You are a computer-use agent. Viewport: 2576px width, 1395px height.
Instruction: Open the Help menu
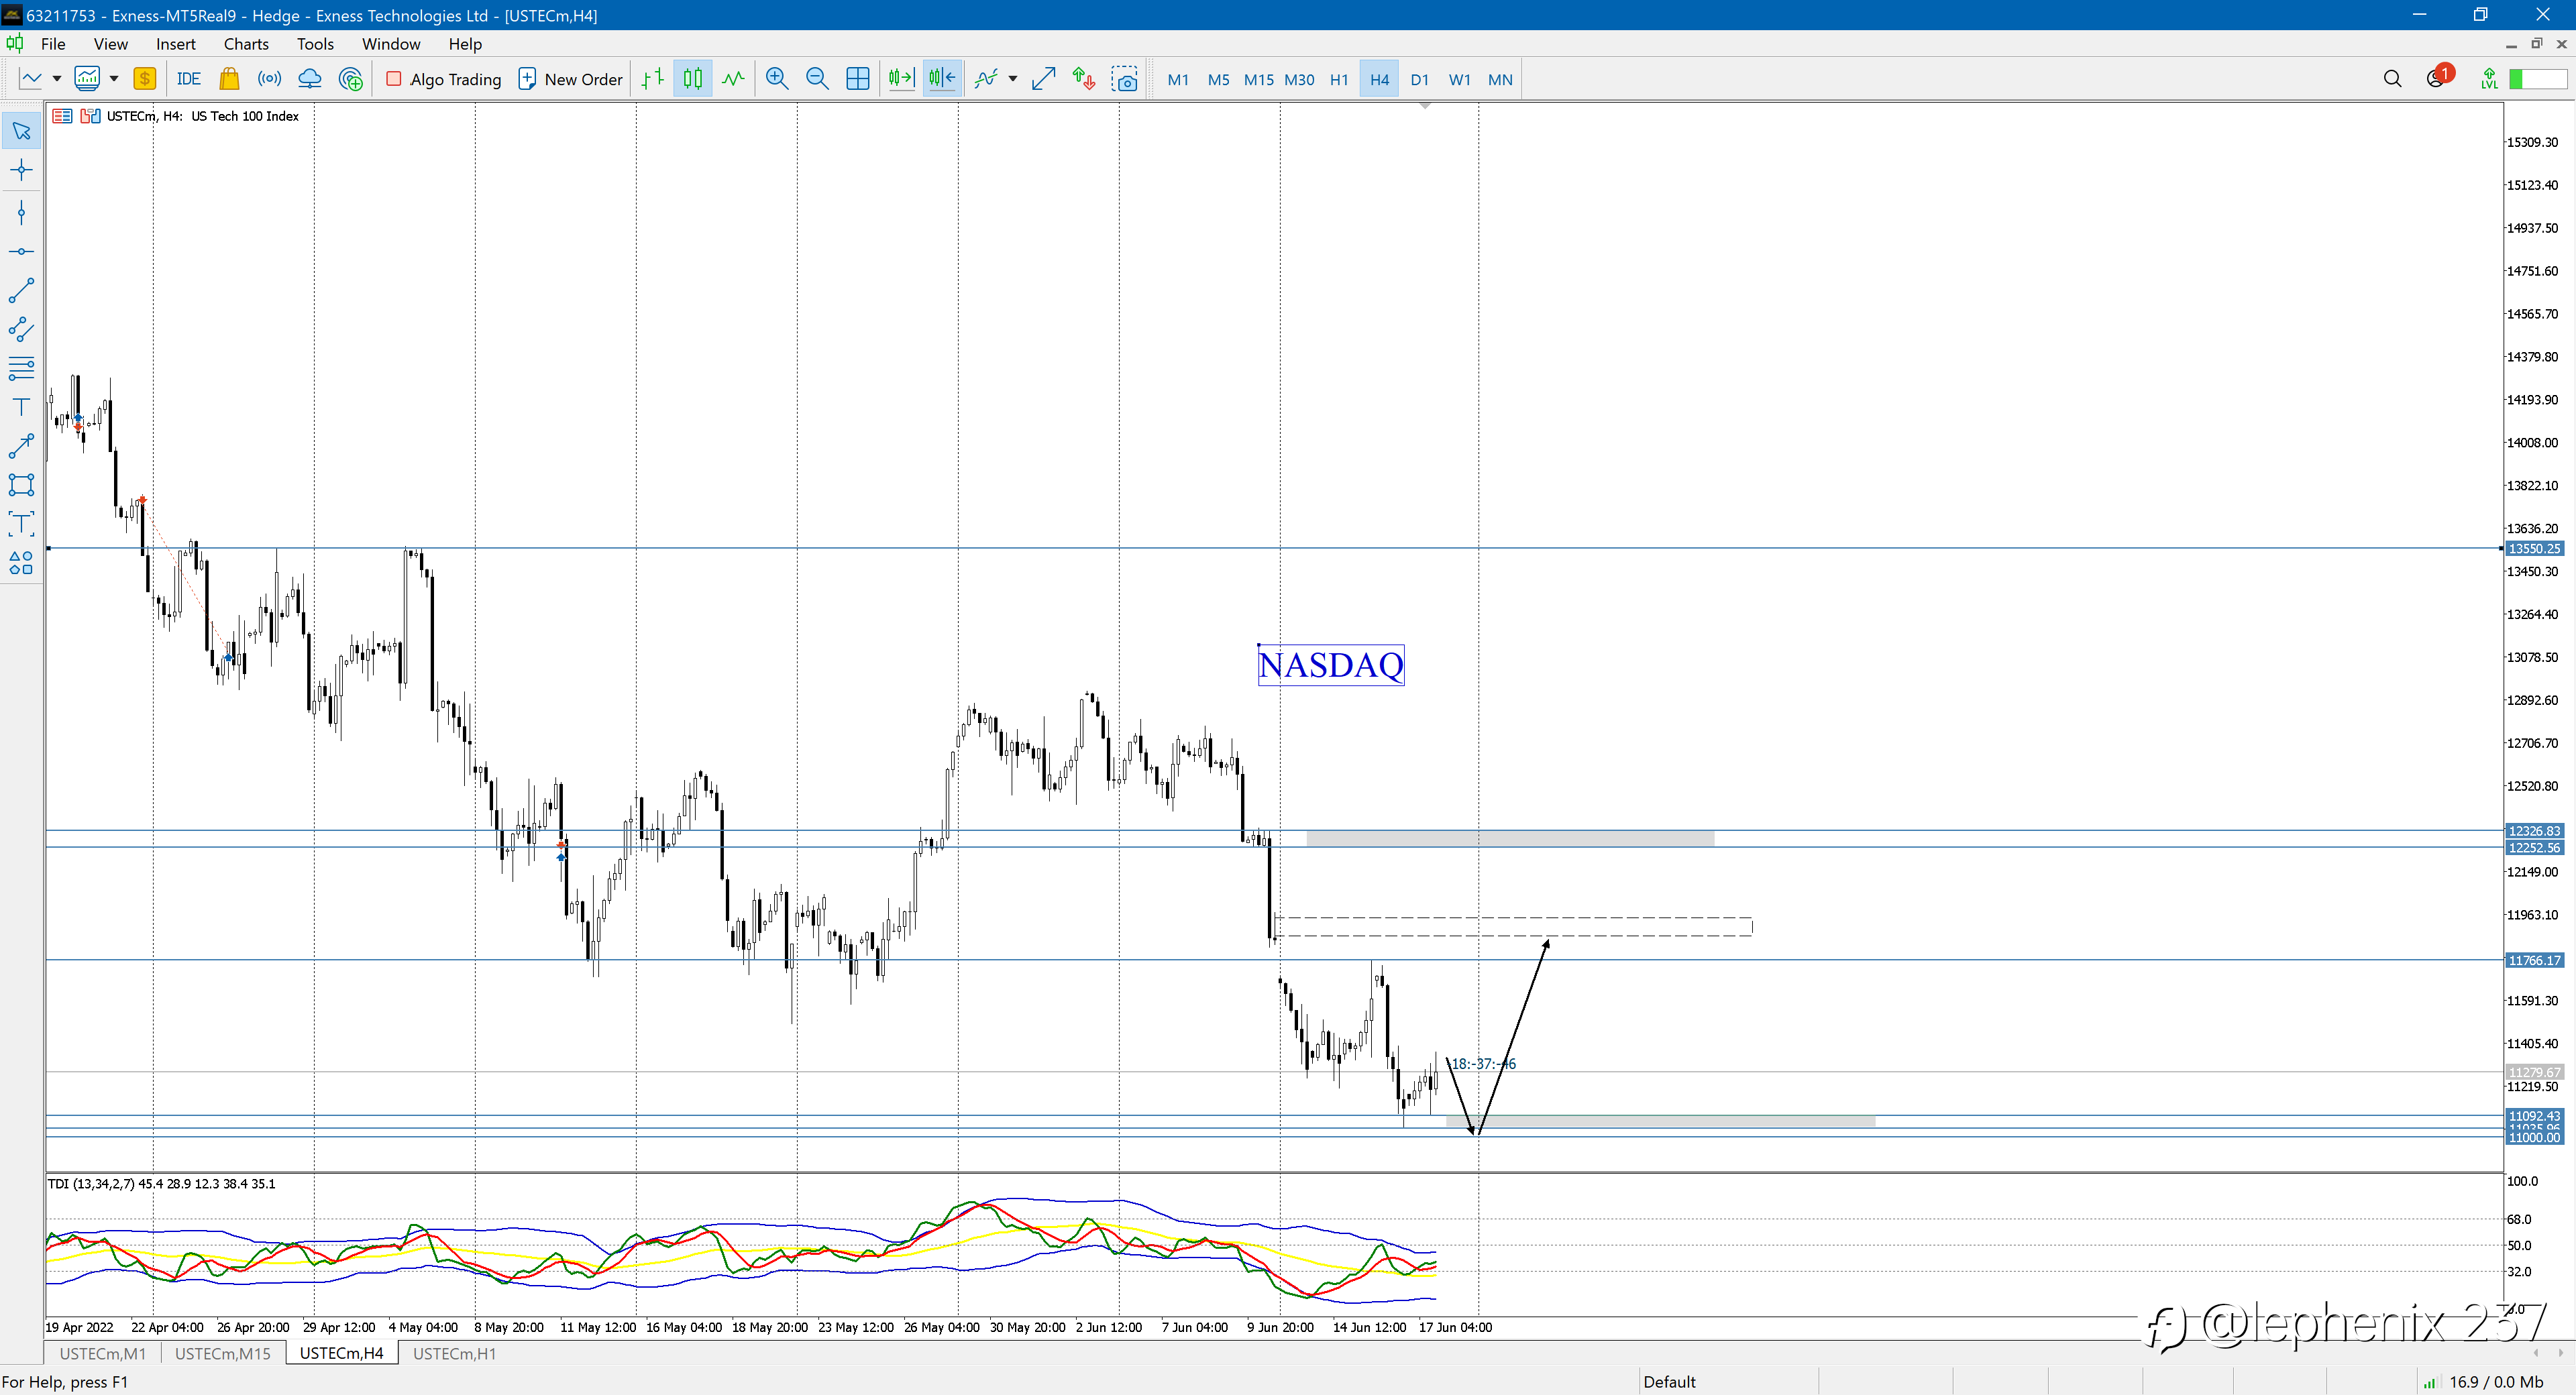(x=465, y=44)
